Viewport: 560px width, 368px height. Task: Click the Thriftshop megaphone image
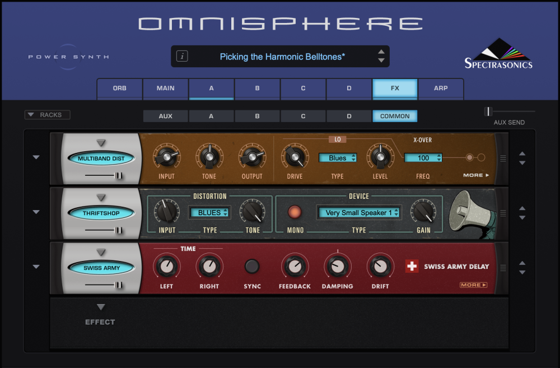tap(472, 213)
